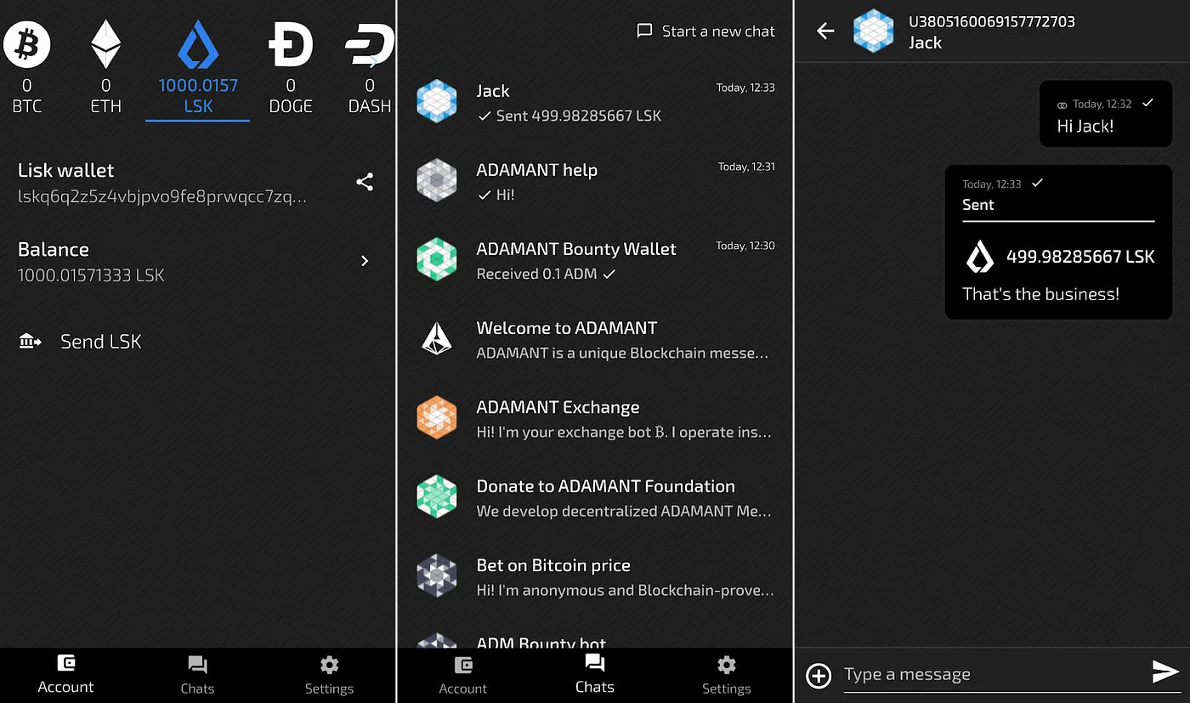
Task: Start a new chat
Action: tap(705, 31)
